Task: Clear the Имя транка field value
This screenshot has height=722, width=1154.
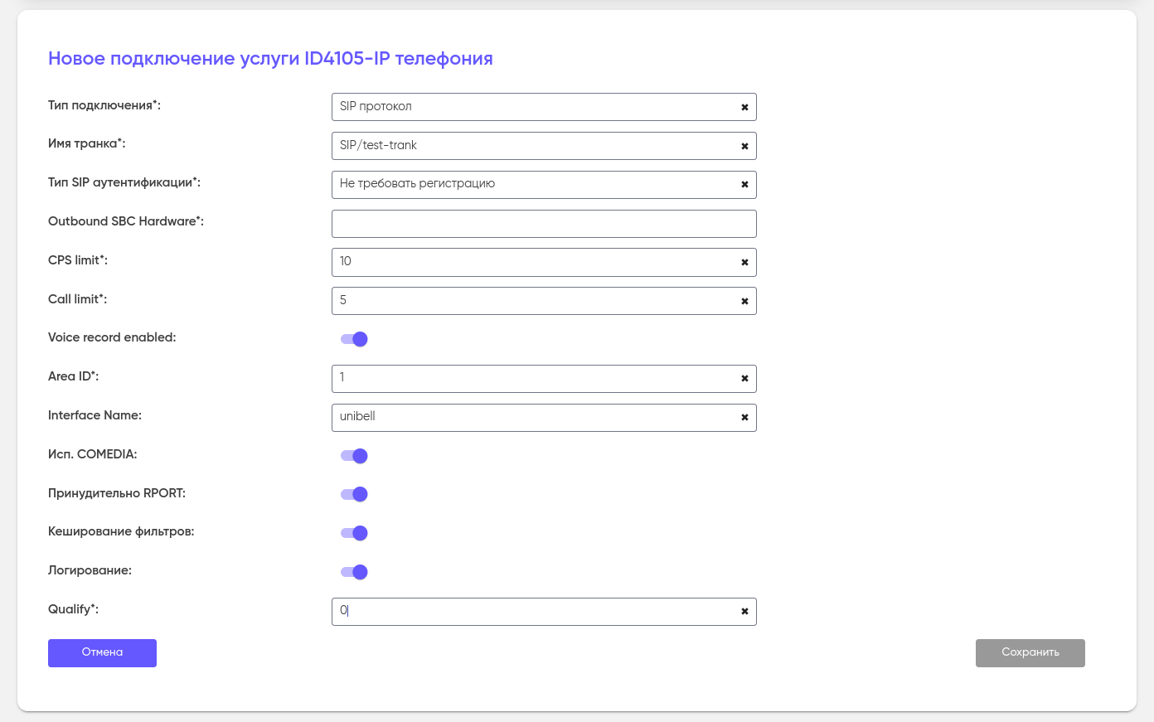Action: [744, 147]
